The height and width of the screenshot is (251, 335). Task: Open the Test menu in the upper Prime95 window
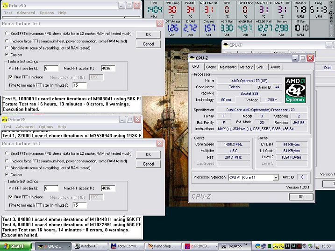8,13
